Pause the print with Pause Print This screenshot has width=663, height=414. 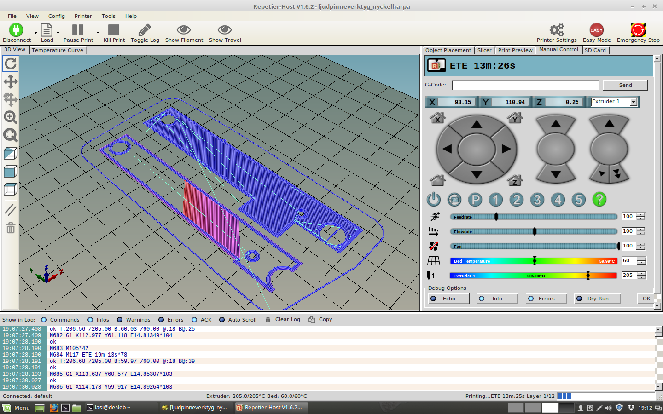pyautogui.click(x=78, y=30)
